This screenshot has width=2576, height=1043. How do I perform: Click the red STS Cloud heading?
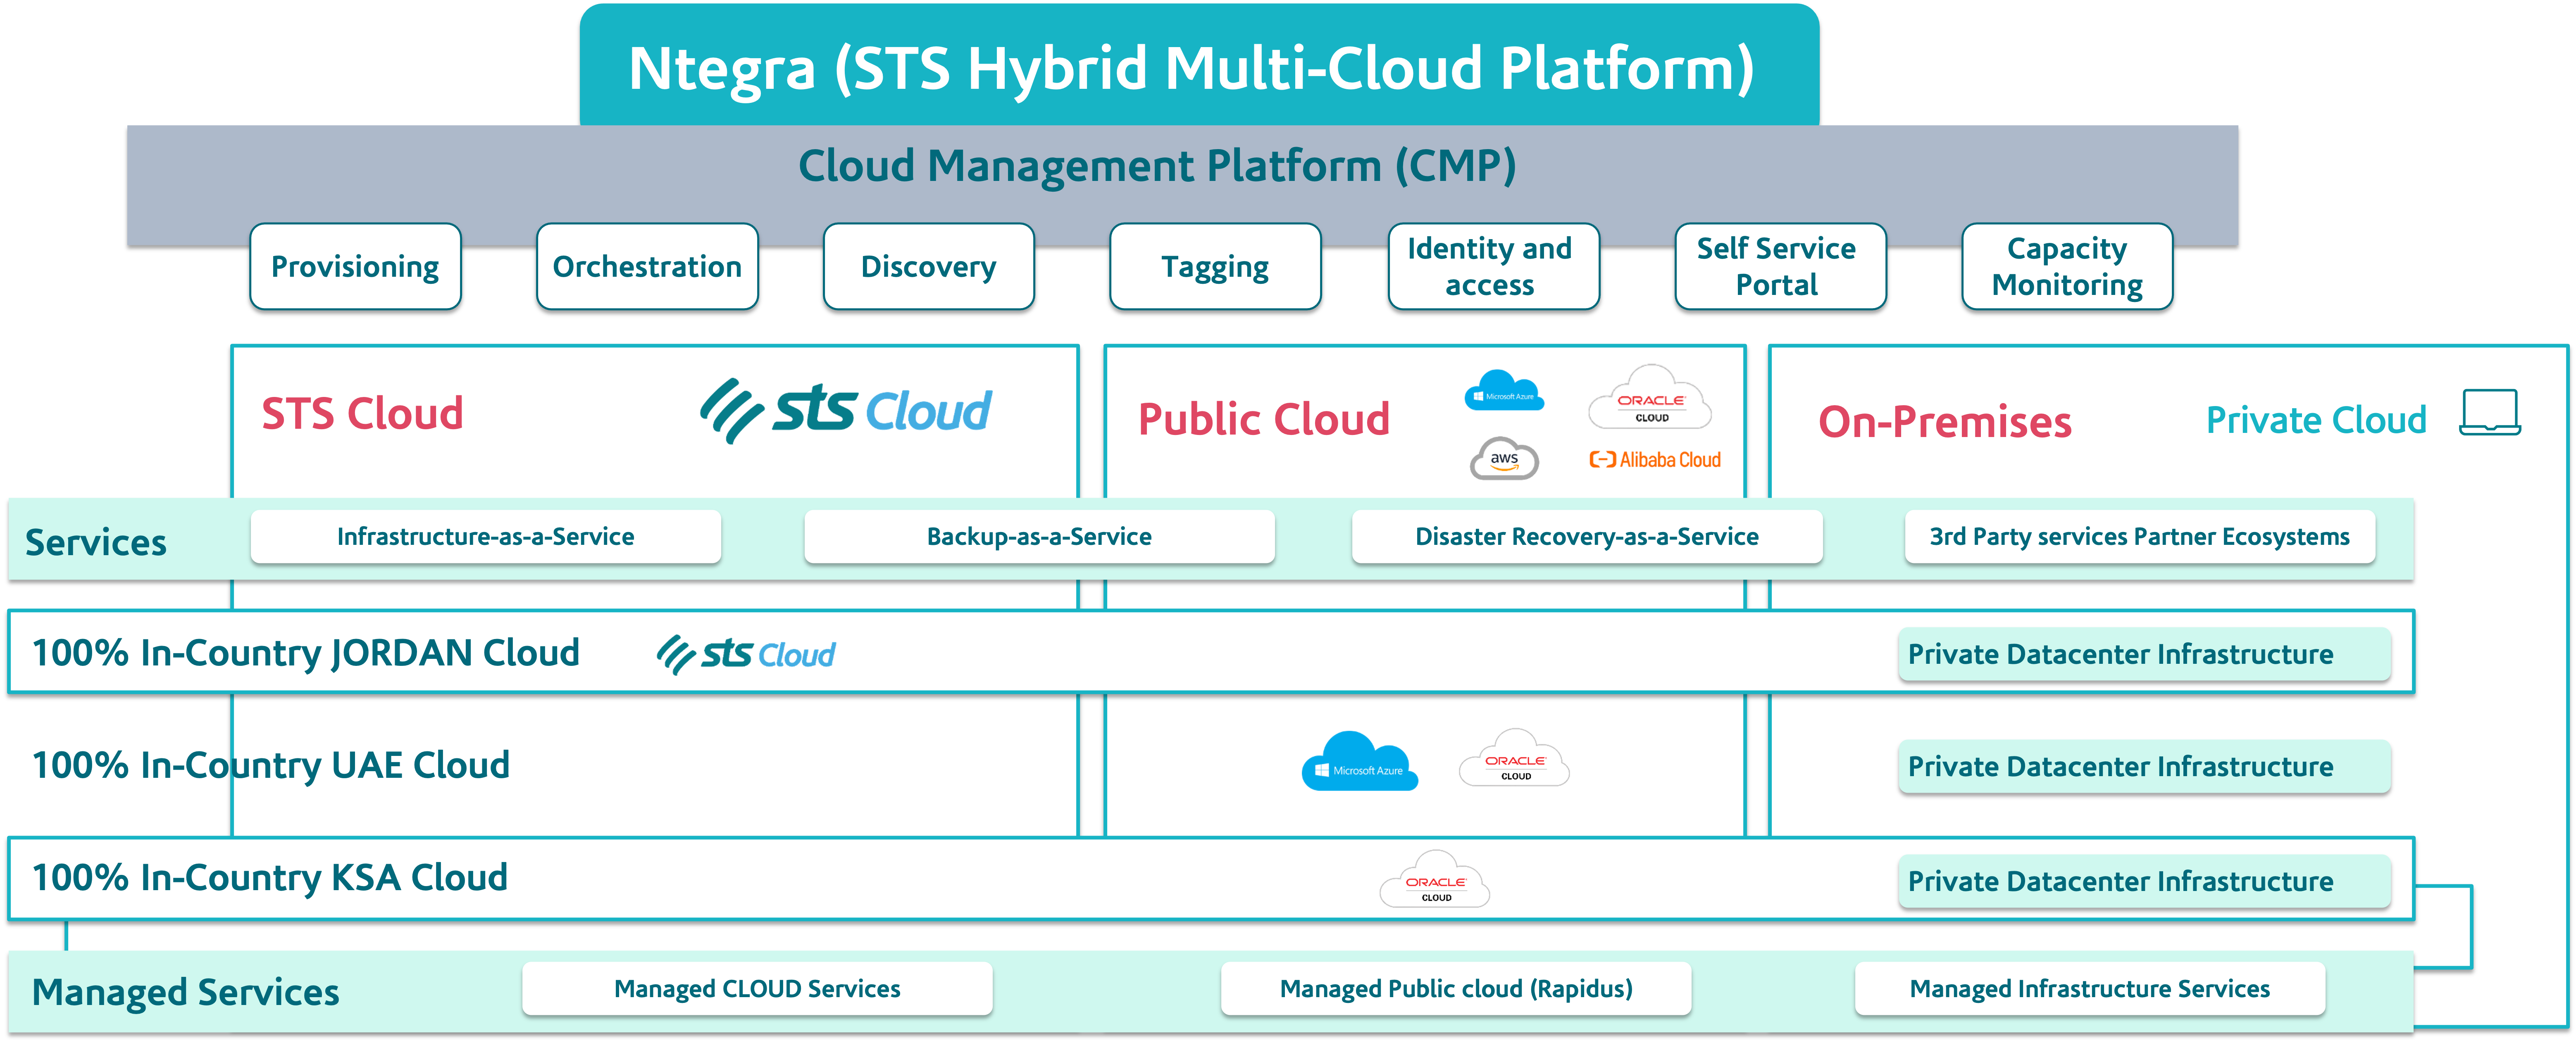362,413
